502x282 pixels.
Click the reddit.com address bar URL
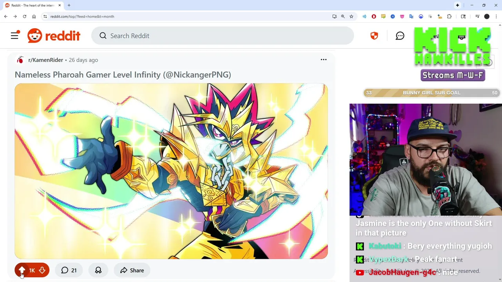(x=82, y=16)
